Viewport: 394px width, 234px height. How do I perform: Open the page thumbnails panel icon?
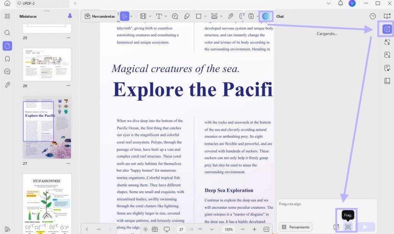(7, 46)
